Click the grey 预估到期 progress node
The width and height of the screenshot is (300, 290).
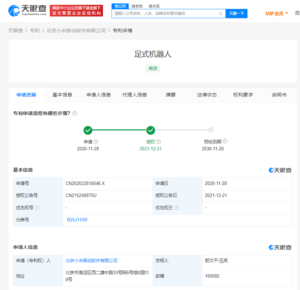pyautogui.click(x=211, y=130)
